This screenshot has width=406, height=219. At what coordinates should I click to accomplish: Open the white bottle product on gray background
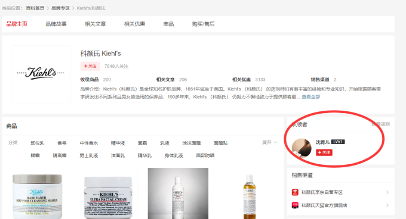coord(178,193)
